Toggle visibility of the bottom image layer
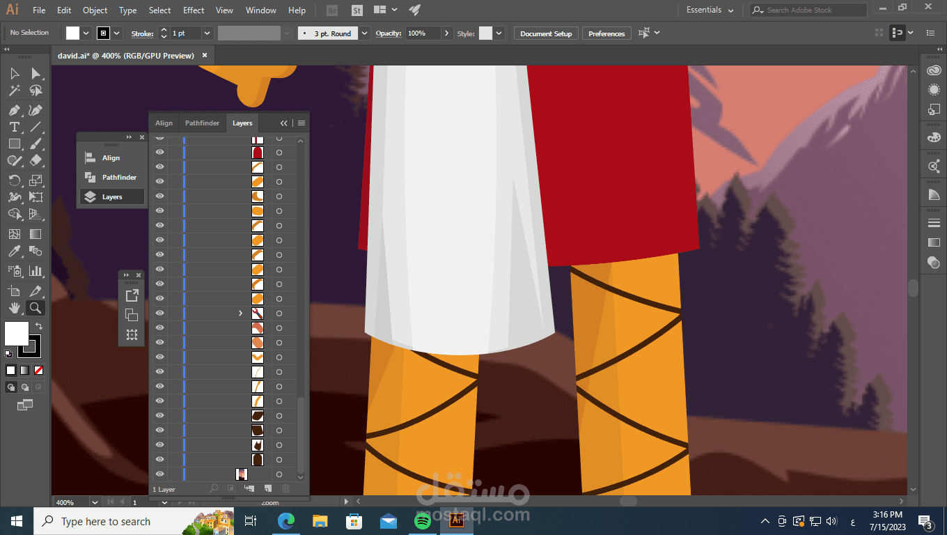 (159, 474)
